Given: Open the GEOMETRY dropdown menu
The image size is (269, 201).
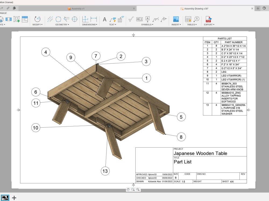Looking at the screenshot, I should 62,25.
